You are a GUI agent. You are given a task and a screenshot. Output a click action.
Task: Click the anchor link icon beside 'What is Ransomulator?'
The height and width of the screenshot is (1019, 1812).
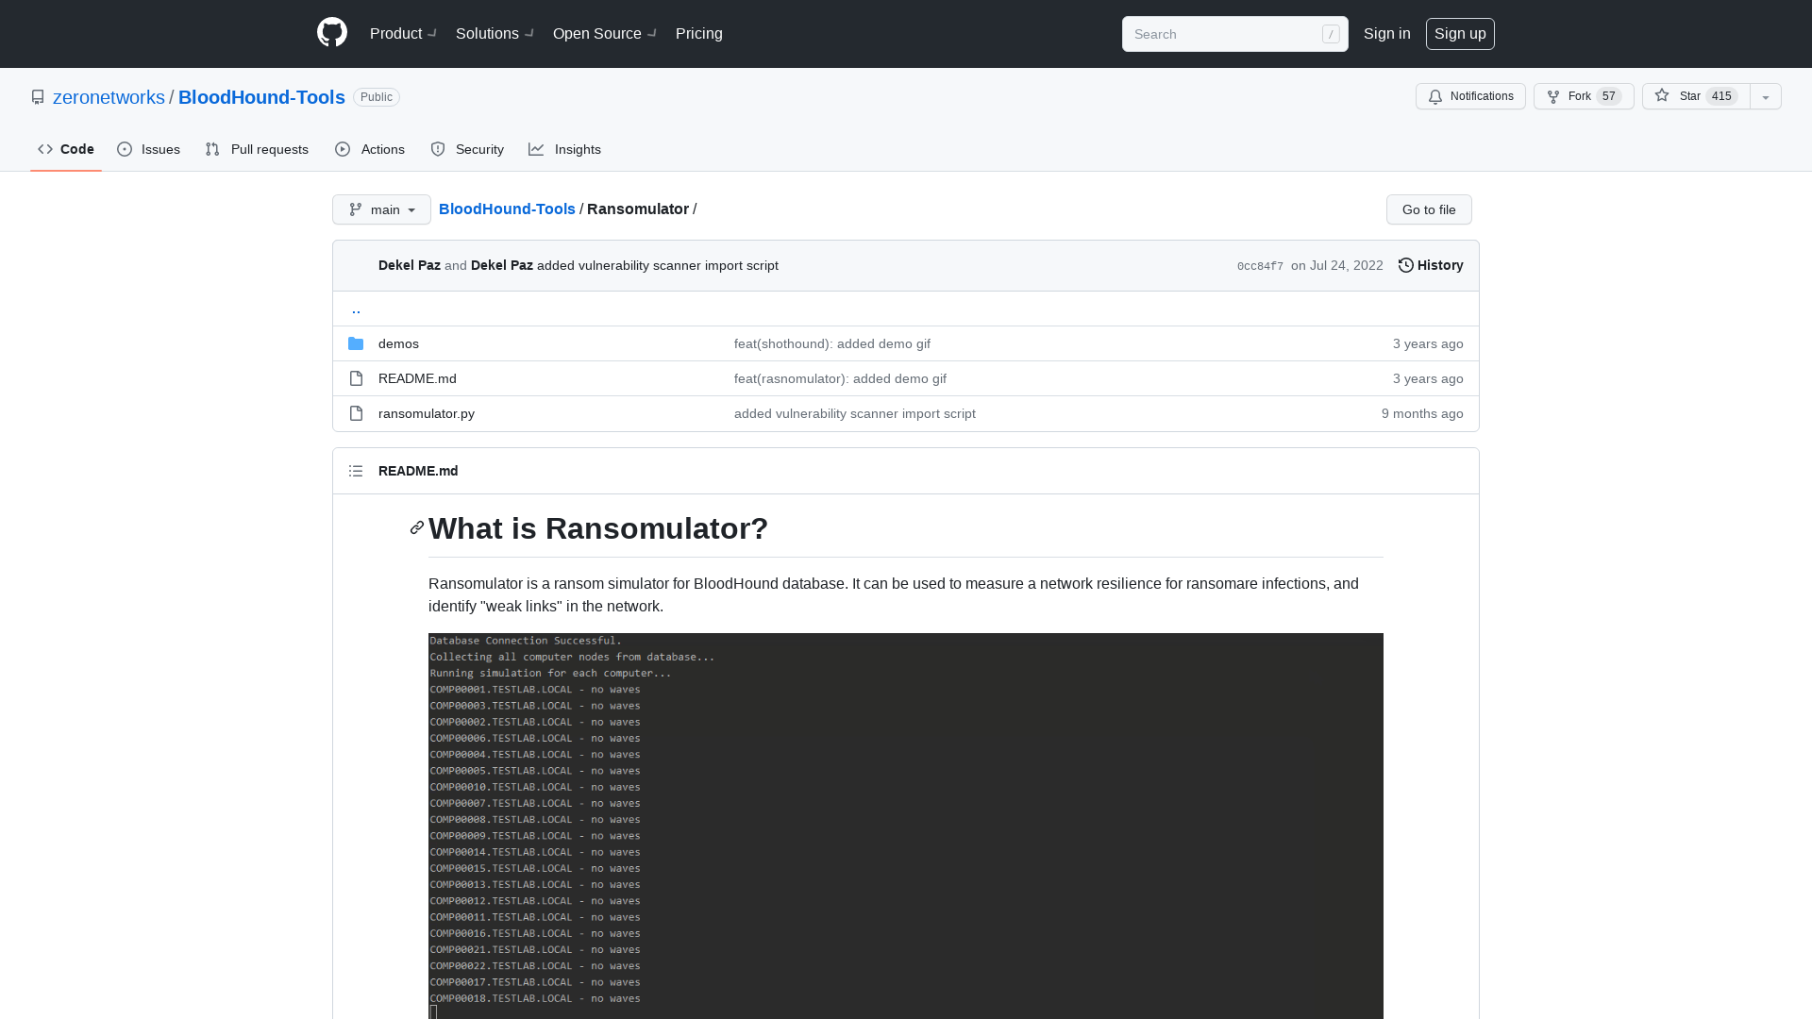coord(417,527)
